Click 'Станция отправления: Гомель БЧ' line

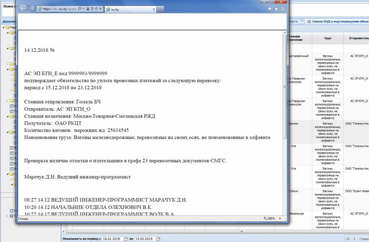click(x=62, y=102)
